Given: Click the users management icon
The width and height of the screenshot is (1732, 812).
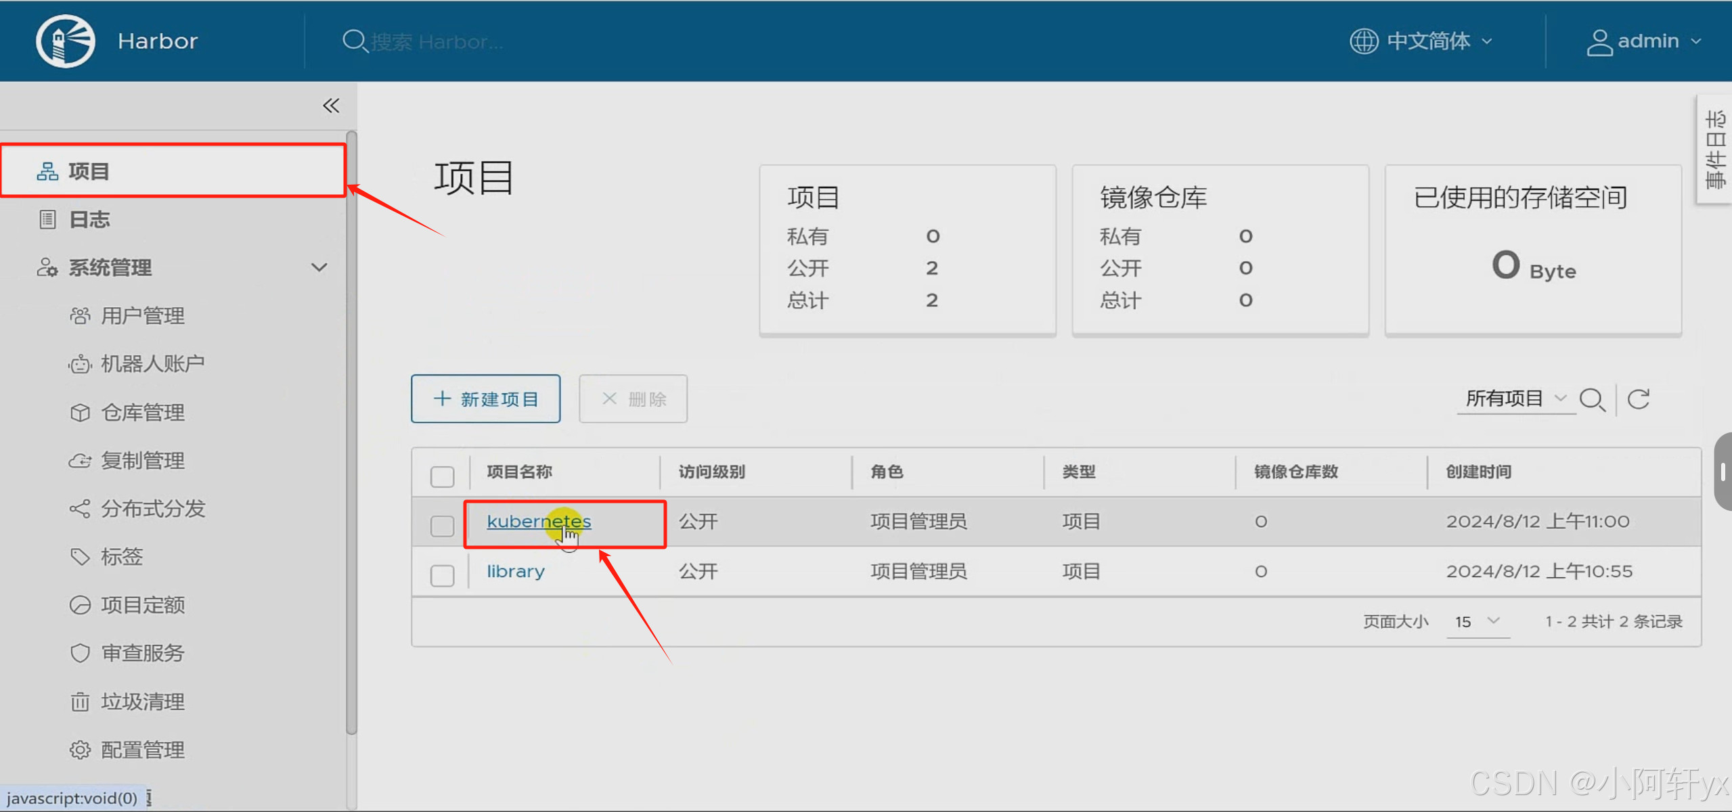Looking at the screenshot, I should pos(80,315).
